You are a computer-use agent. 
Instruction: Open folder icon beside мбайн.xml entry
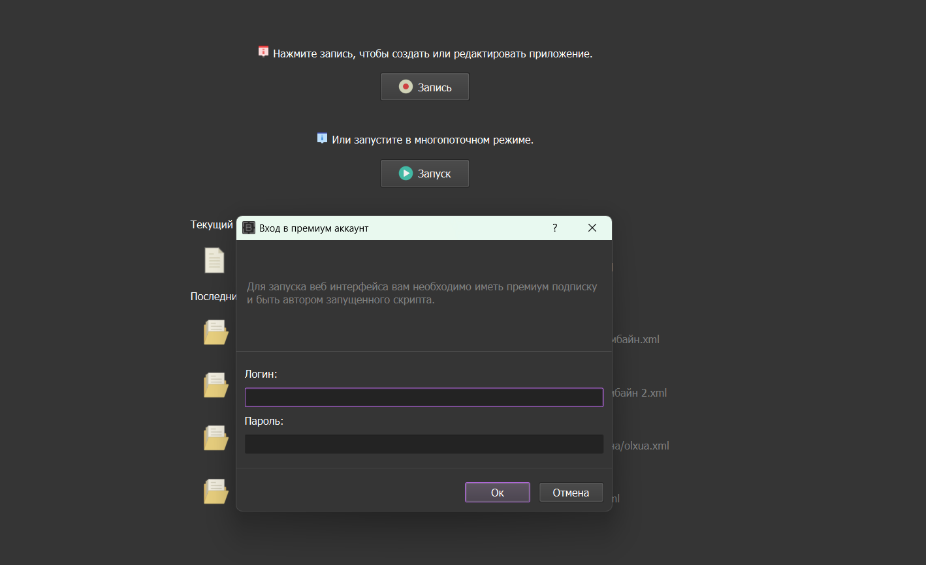216,331
